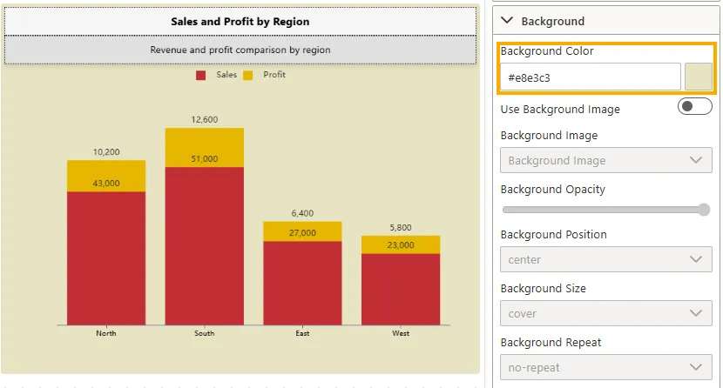Click the yellow North Profit bar segment
Image resolution: width=723 pixels, height=388 pixels.
tap(106, 174)
